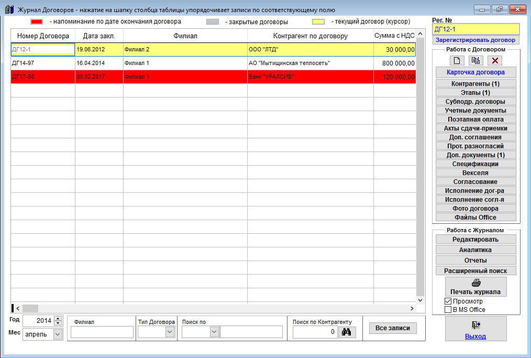Click cell ООО "ЛТД"
The height and width of the screenshot is (358, 531).
[x=311, y=49]
